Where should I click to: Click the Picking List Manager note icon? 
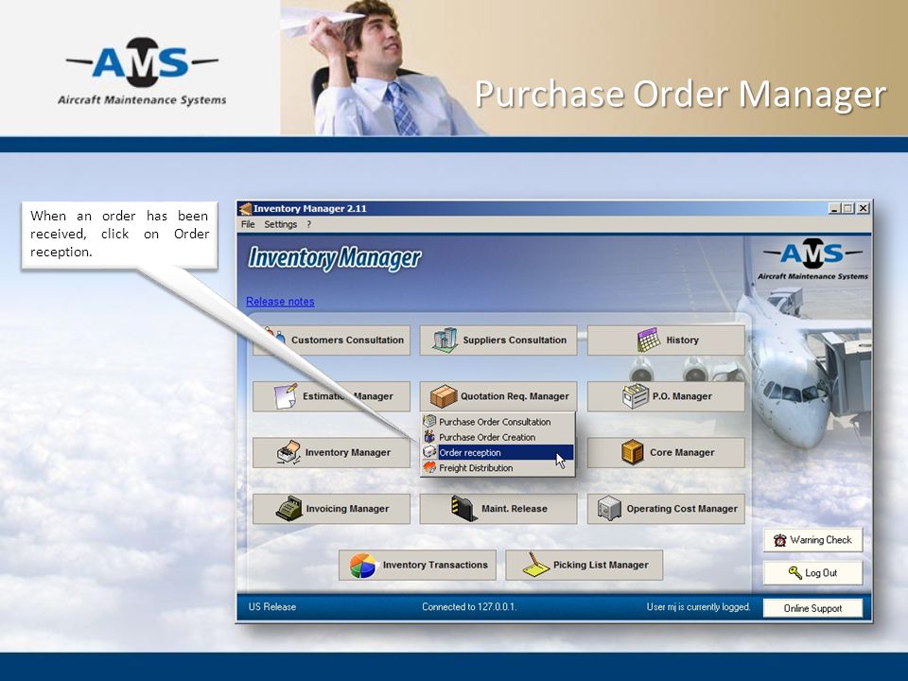[x=535, y=565]
